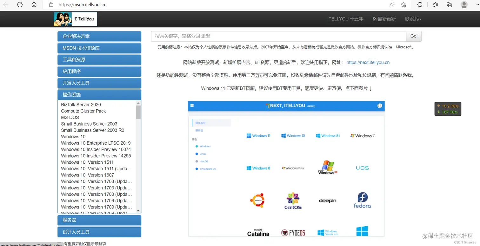Select Small Business Server 2003 R2
This screenshot has height=246, width=480.
coord(93,130)
